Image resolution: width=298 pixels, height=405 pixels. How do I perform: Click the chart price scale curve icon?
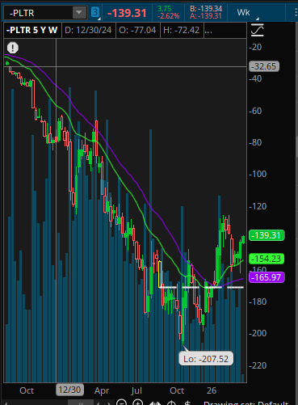pyautogui.click(x=257, y=30)
